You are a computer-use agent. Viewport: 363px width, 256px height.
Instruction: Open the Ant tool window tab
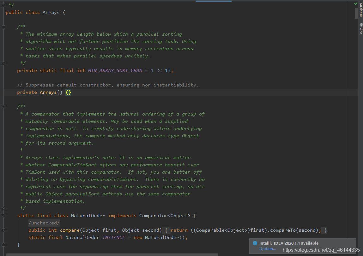[361, 28]
